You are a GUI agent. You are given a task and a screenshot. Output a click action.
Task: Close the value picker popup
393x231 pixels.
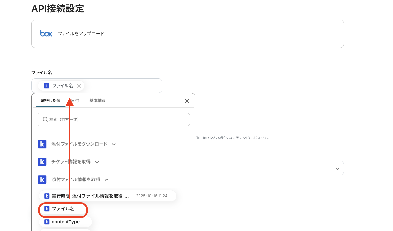pos(187,101)
